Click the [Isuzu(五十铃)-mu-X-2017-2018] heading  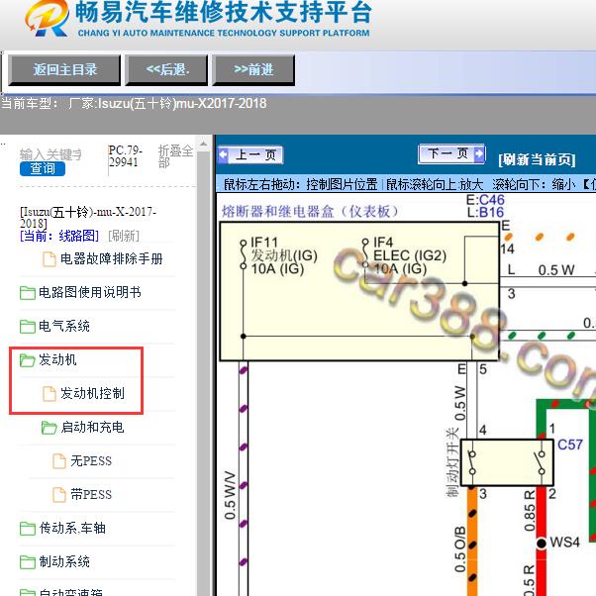click(x=88, y=217)
